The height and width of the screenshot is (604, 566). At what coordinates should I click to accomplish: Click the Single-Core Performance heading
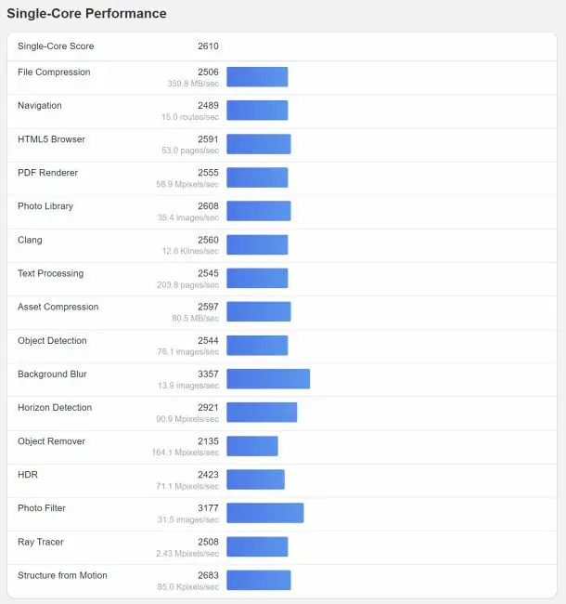[86, 14]
